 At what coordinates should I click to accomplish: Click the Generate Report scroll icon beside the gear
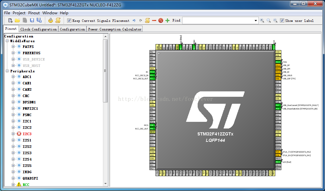point(58,20)
